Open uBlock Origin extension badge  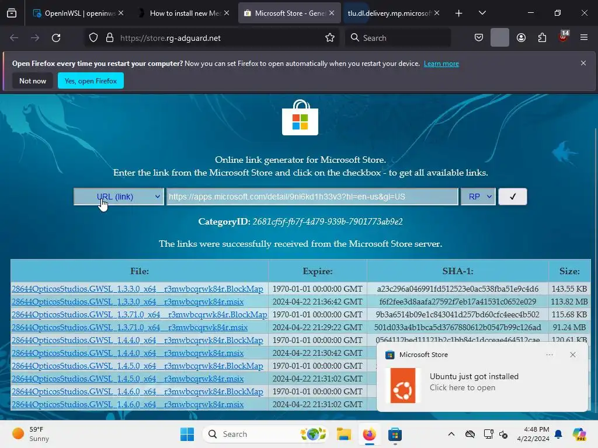pyautogui.click(x=564, y=37)
